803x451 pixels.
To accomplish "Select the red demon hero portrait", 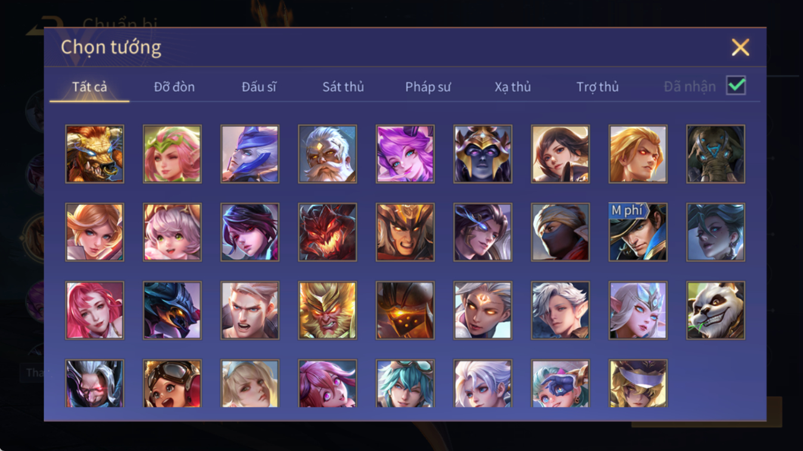I will 328,232.
